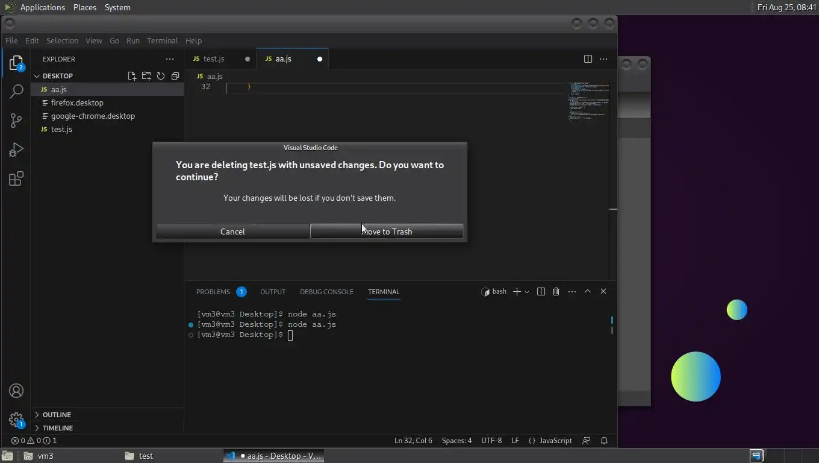Click the code minimap in editor
This screenshot has width=819, height=463.
(588, 102)
